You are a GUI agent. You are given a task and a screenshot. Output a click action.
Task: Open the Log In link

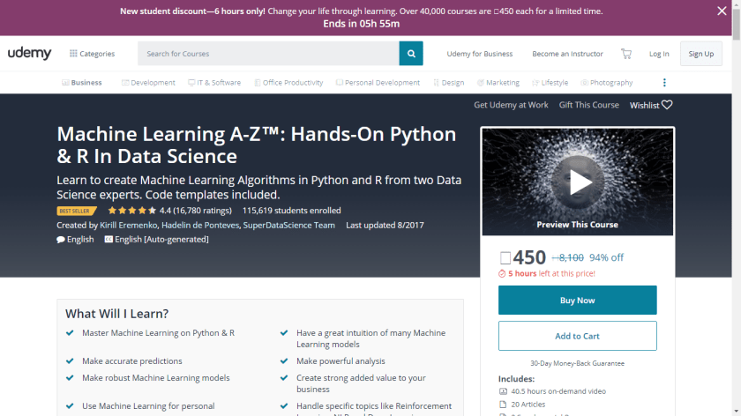659,54
